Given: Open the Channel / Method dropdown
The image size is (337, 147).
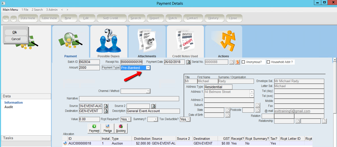Looking at the screenshot, I should tap(148, 91).
